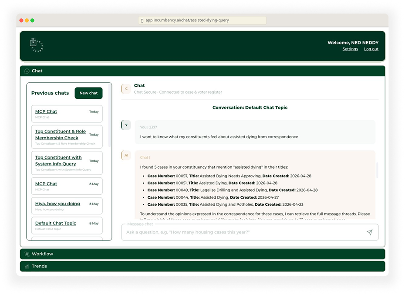Open Hiya, how you doing chat
This screenshot has height=295, width=405.
click(67, 206)
